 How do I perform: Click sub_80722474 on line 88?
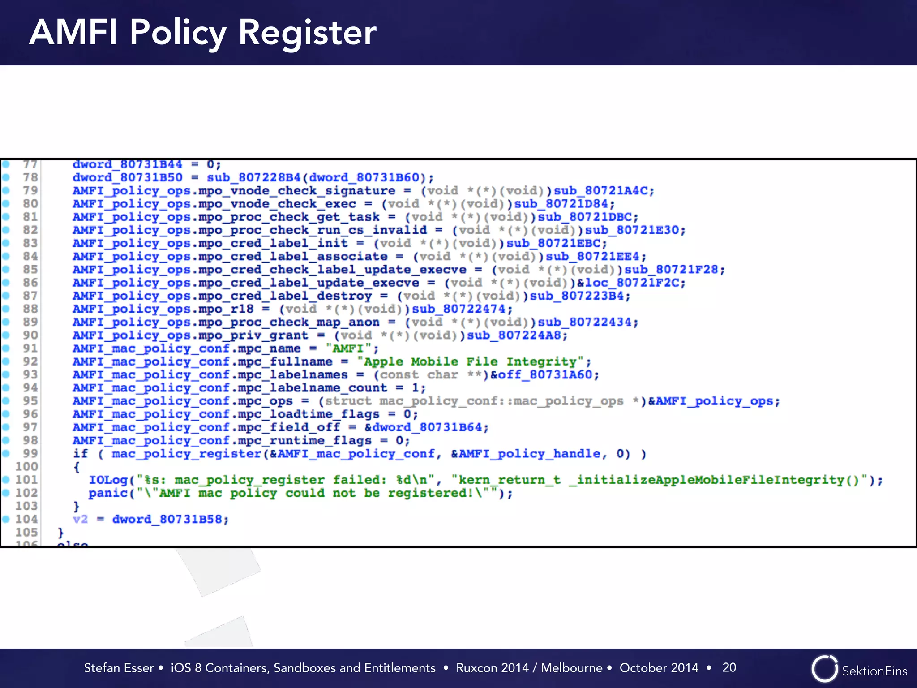point(459,309)
